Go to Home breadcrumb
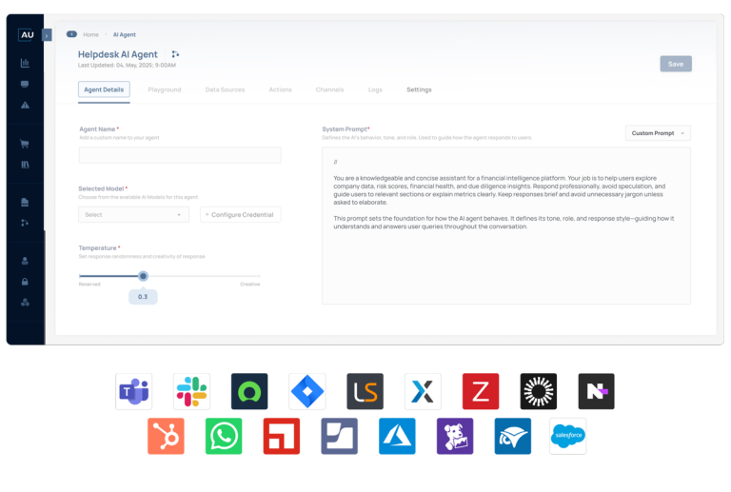Viewport: 731px width, 492px height. tap(91, 34)
